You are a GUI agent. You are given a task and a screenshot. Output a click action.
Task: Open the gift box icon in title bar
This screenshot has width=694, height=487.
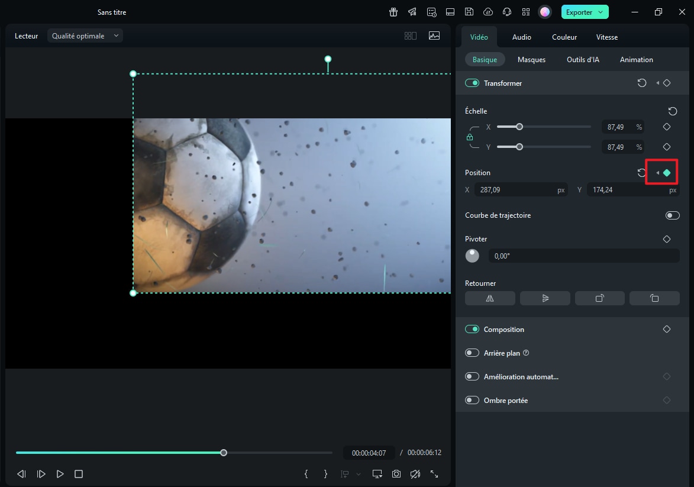click(x=393, y=12)
